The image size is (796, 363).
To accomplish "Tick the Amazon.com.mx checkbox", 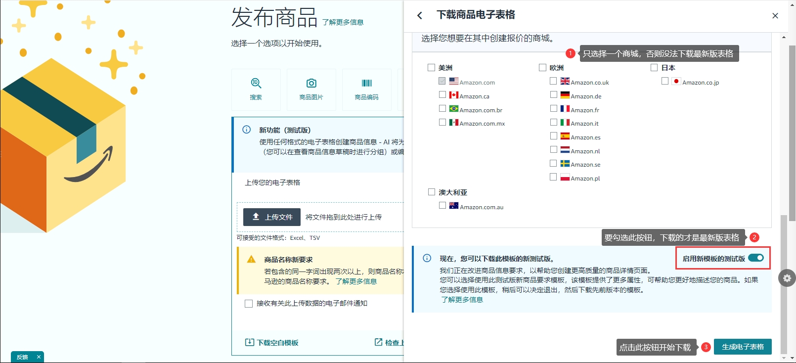I will coord(442,122).
